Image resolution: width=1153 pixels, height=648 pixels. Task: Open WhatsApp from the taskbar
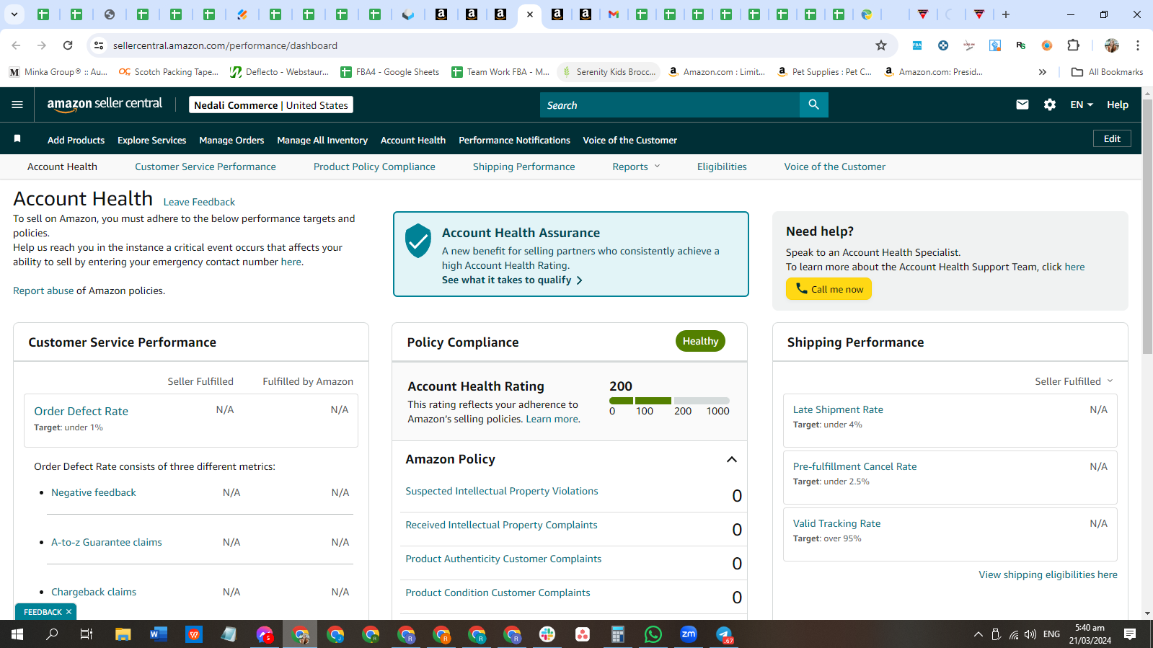(x=653, y=634)
